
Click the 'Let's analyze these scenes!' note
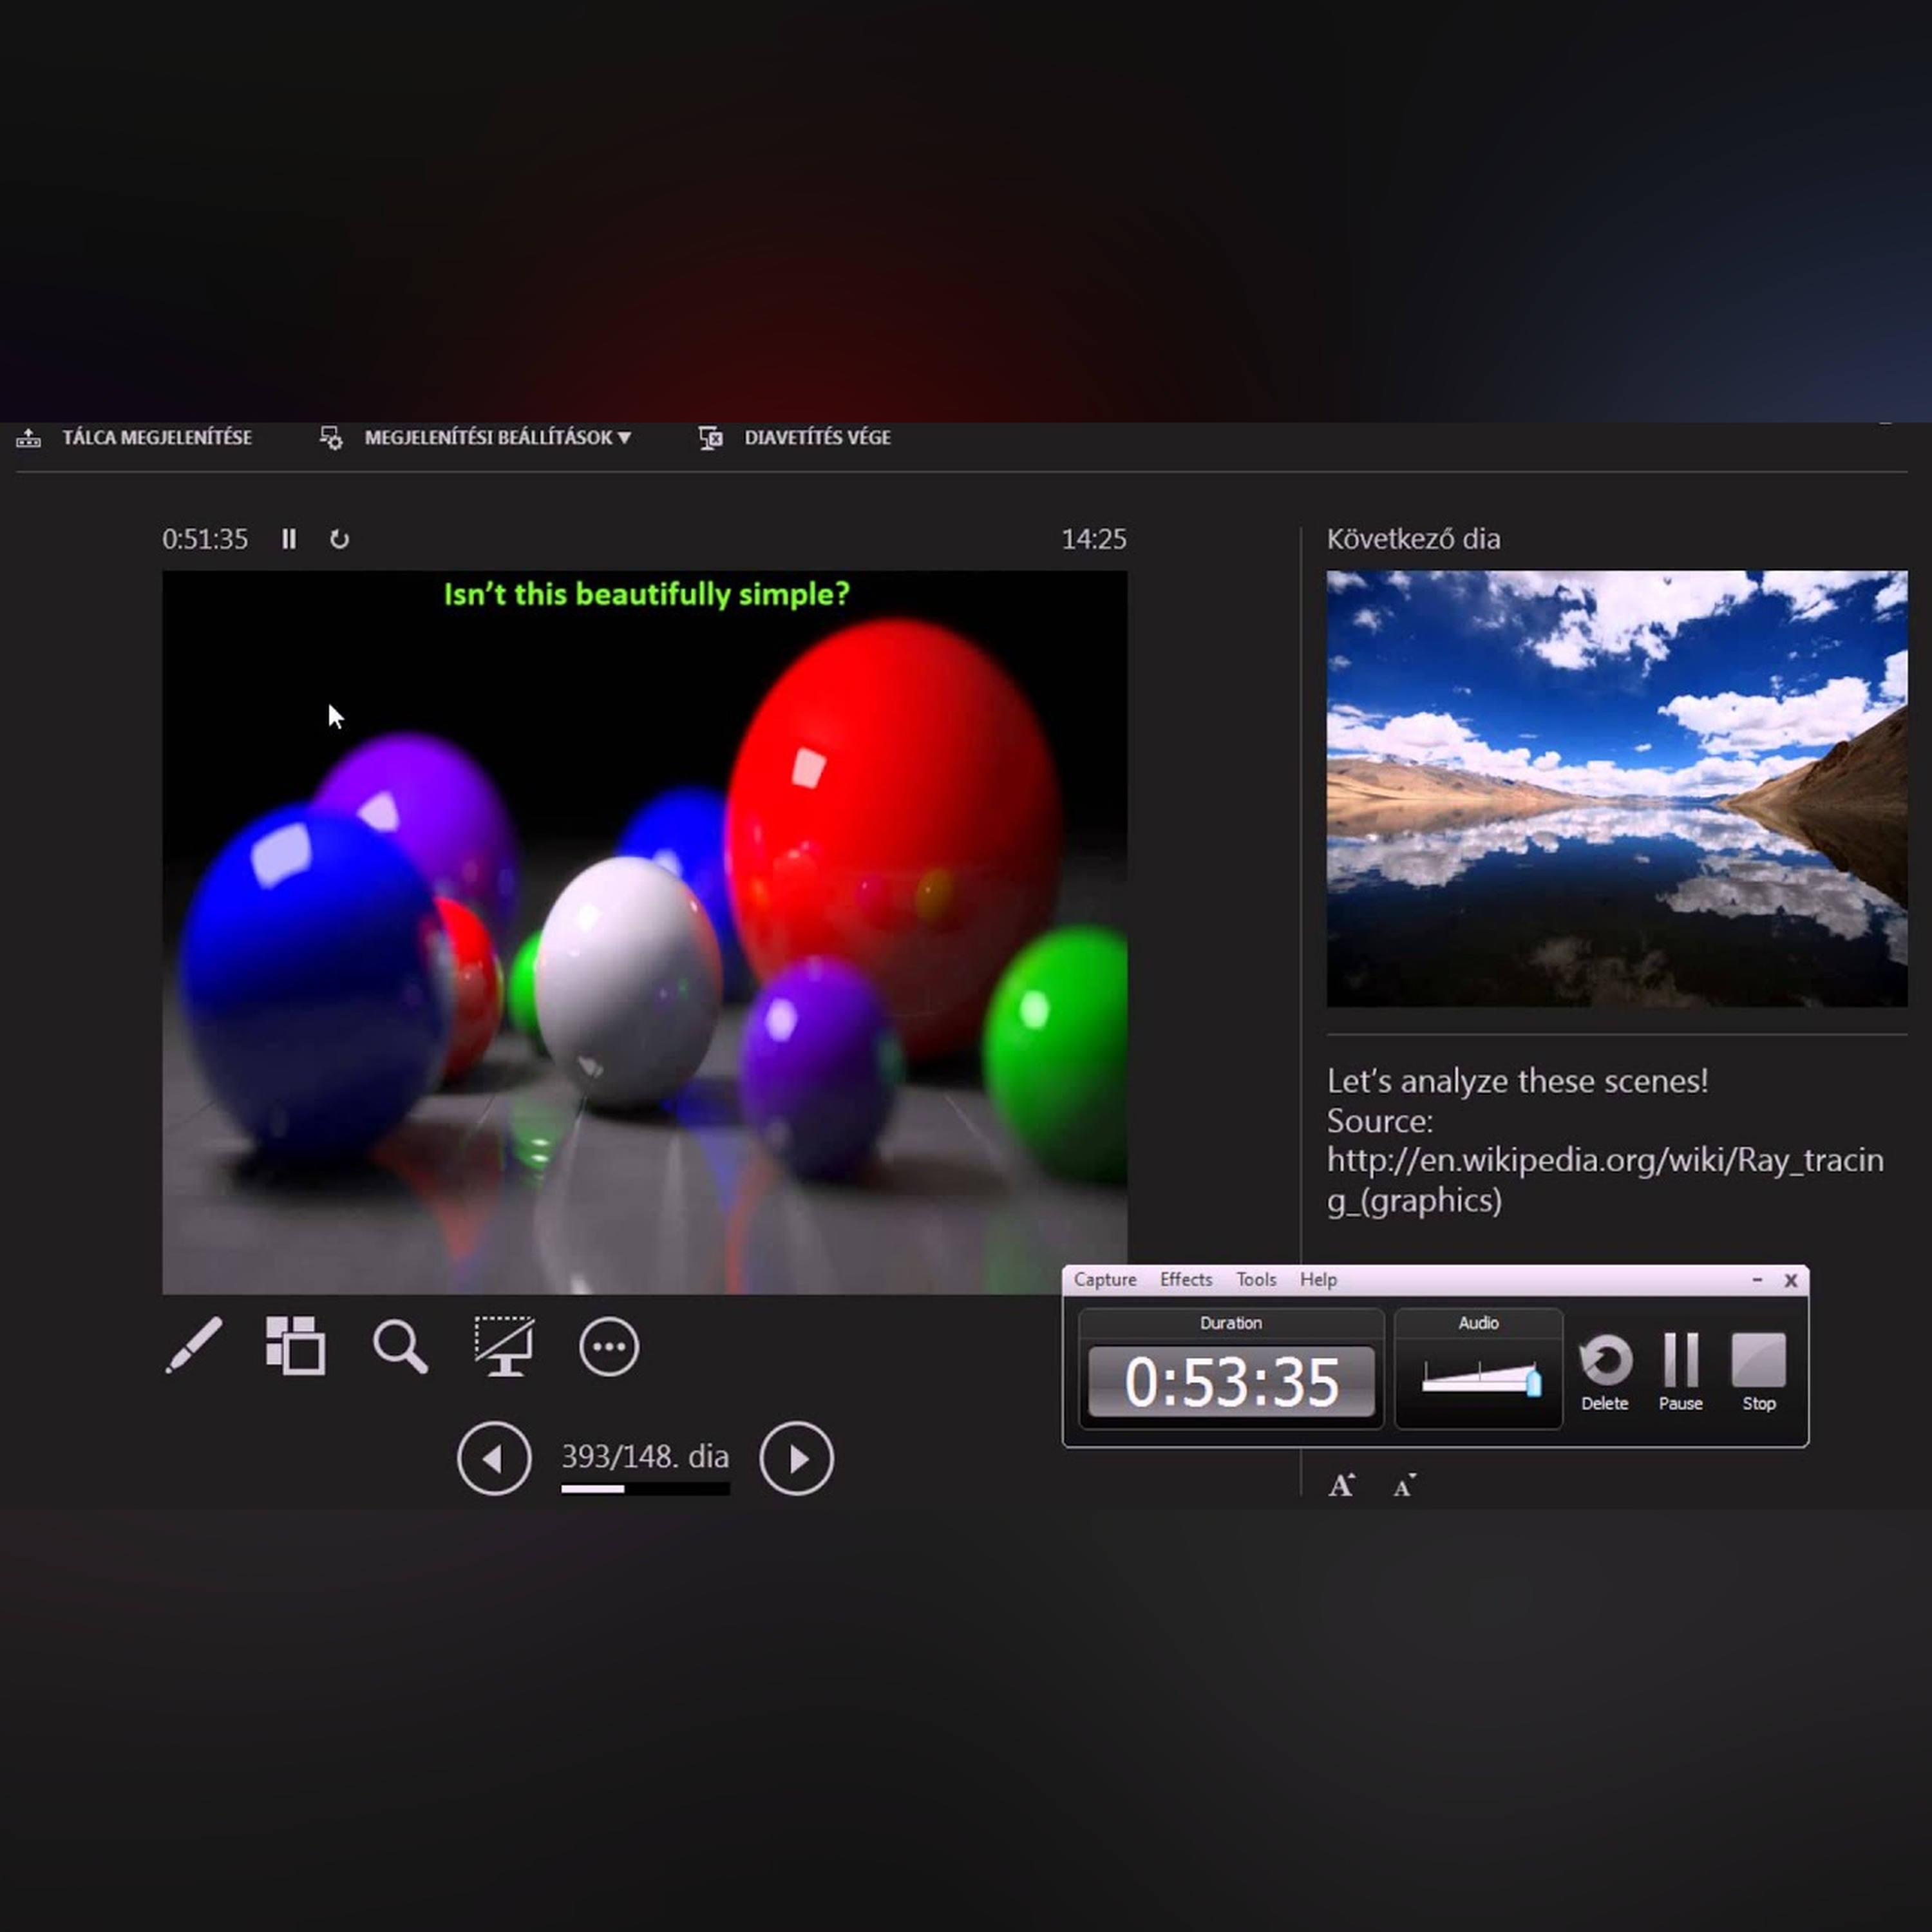(x=1517, y=1081)
